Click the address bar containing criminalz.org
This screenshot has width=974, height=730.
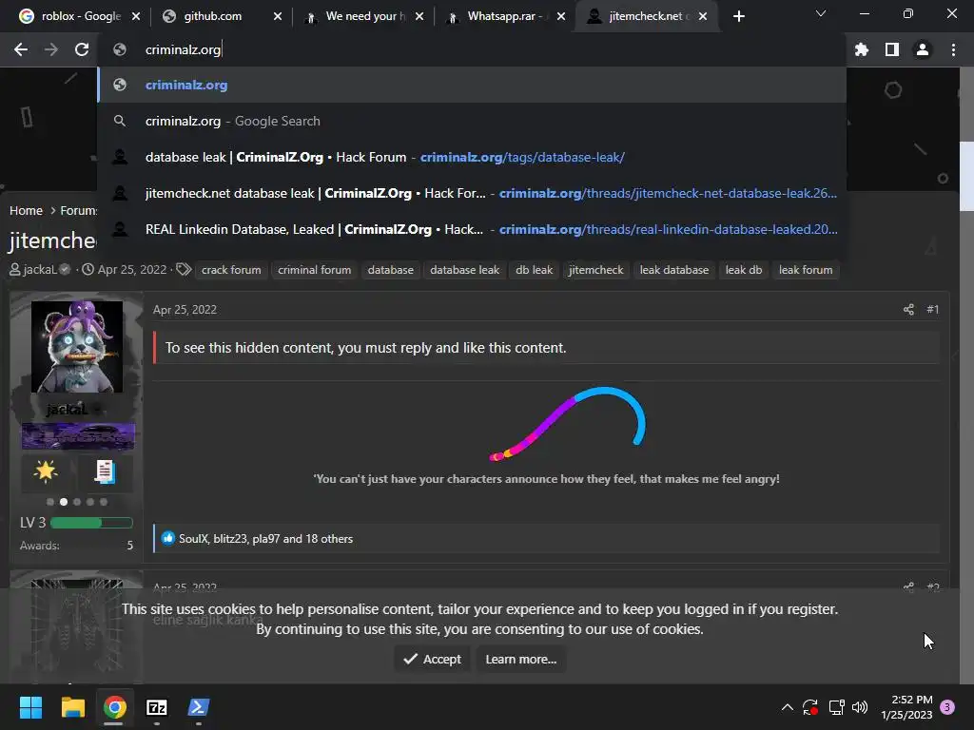pyautogui.click(x=472, y=49)
